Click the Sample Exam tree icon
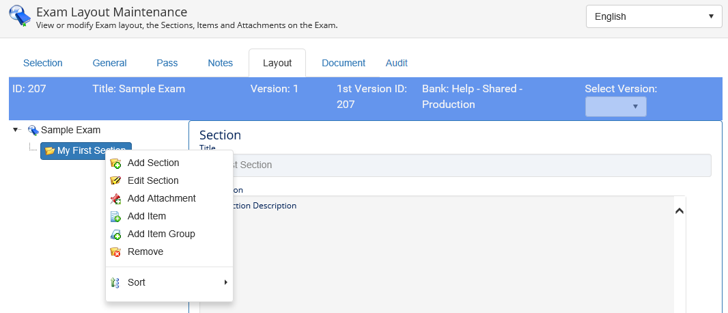This screenshot has height=313, width=728. [33, 130]
